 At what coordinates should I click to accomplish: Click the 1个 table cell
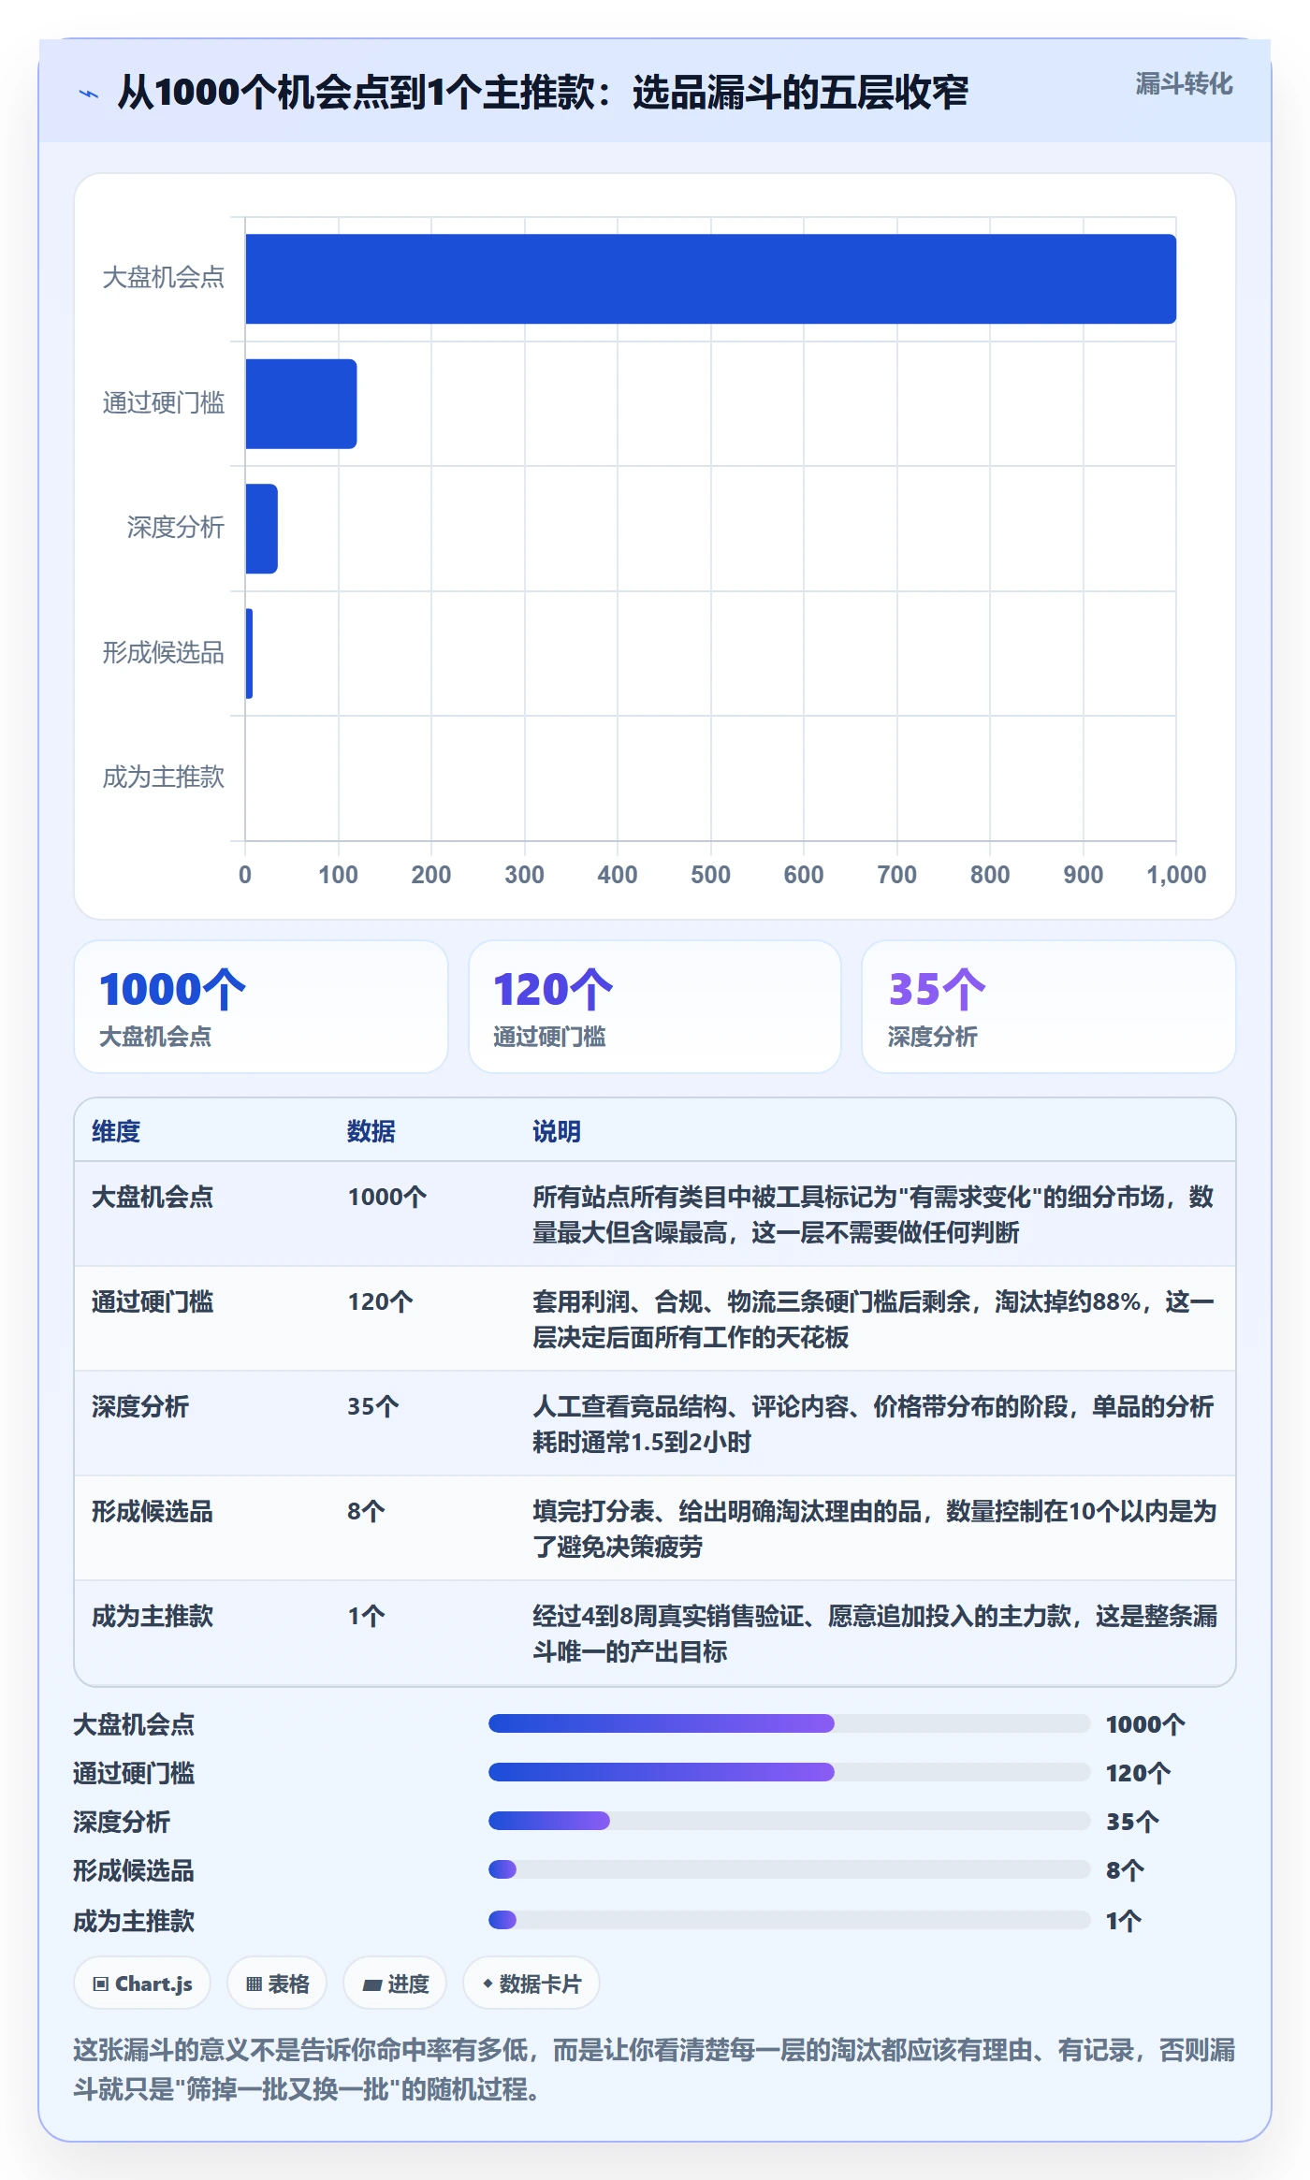click(367, 1616)
